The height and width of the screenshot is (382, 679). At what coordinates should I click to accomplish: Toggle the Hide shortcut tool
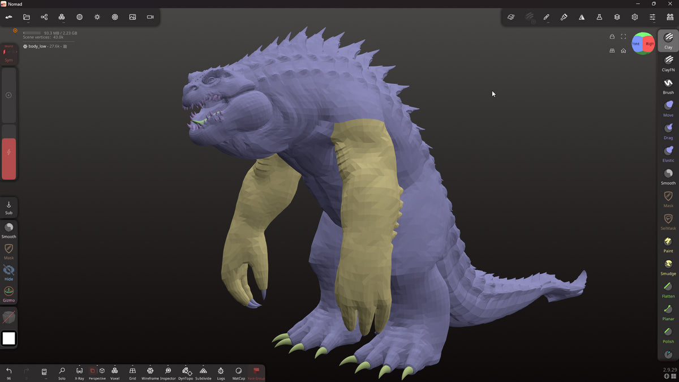click(8, 273)
